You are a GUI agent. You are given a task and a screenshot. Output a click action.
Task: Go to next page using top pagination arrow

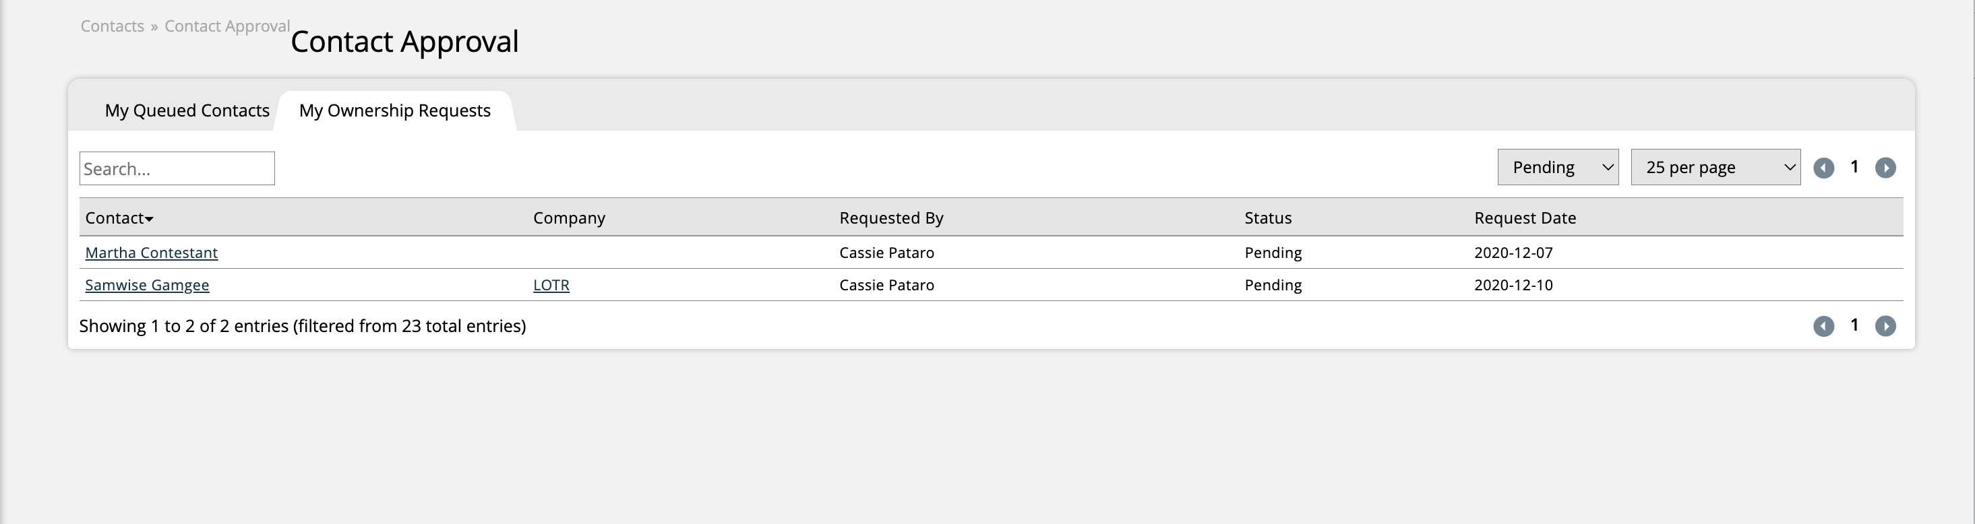pos(1885,168)
